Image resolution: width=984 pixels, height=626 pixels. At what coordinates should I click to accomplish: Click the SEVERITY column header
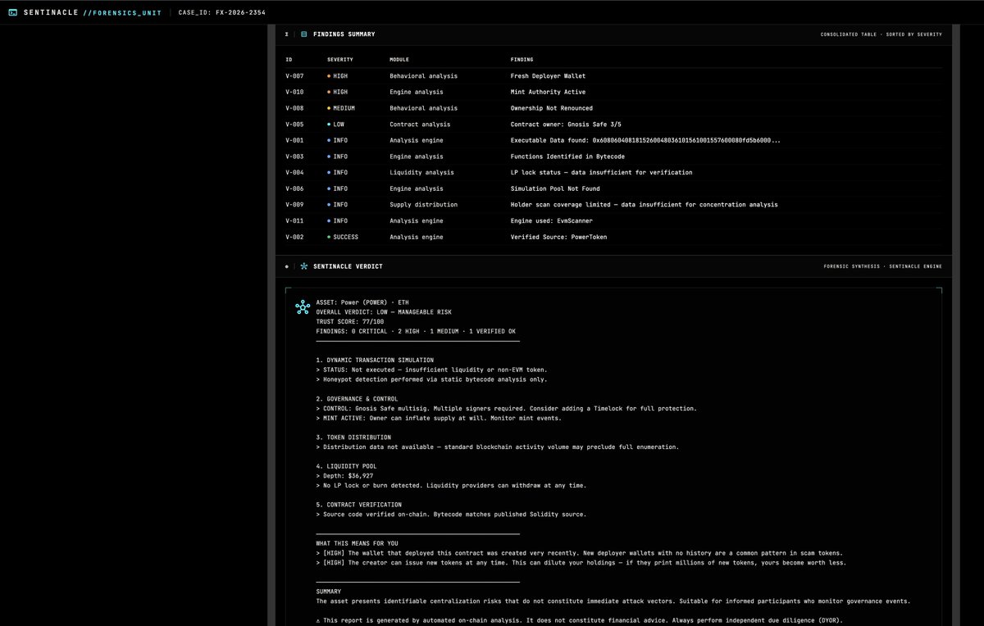(340, 60)
